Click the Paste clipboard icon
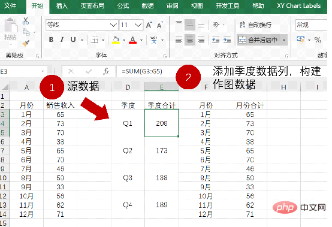This screenshot has width=332, height=227. click(11, 25)
